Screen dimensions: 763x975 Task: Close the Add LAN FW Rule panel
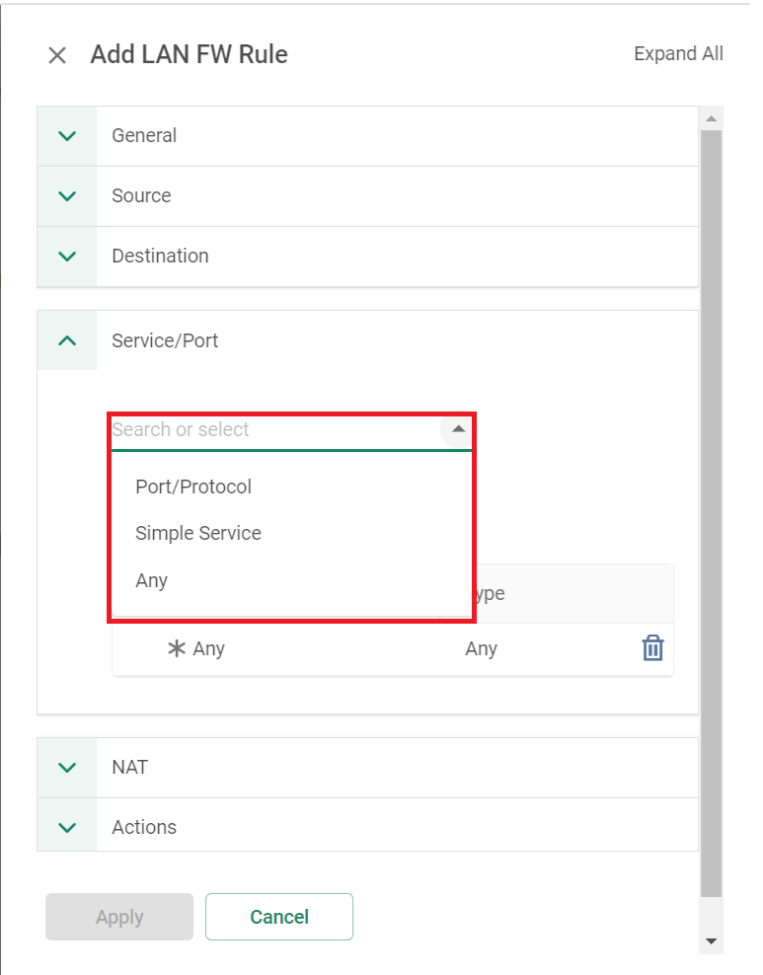(57, 55)
